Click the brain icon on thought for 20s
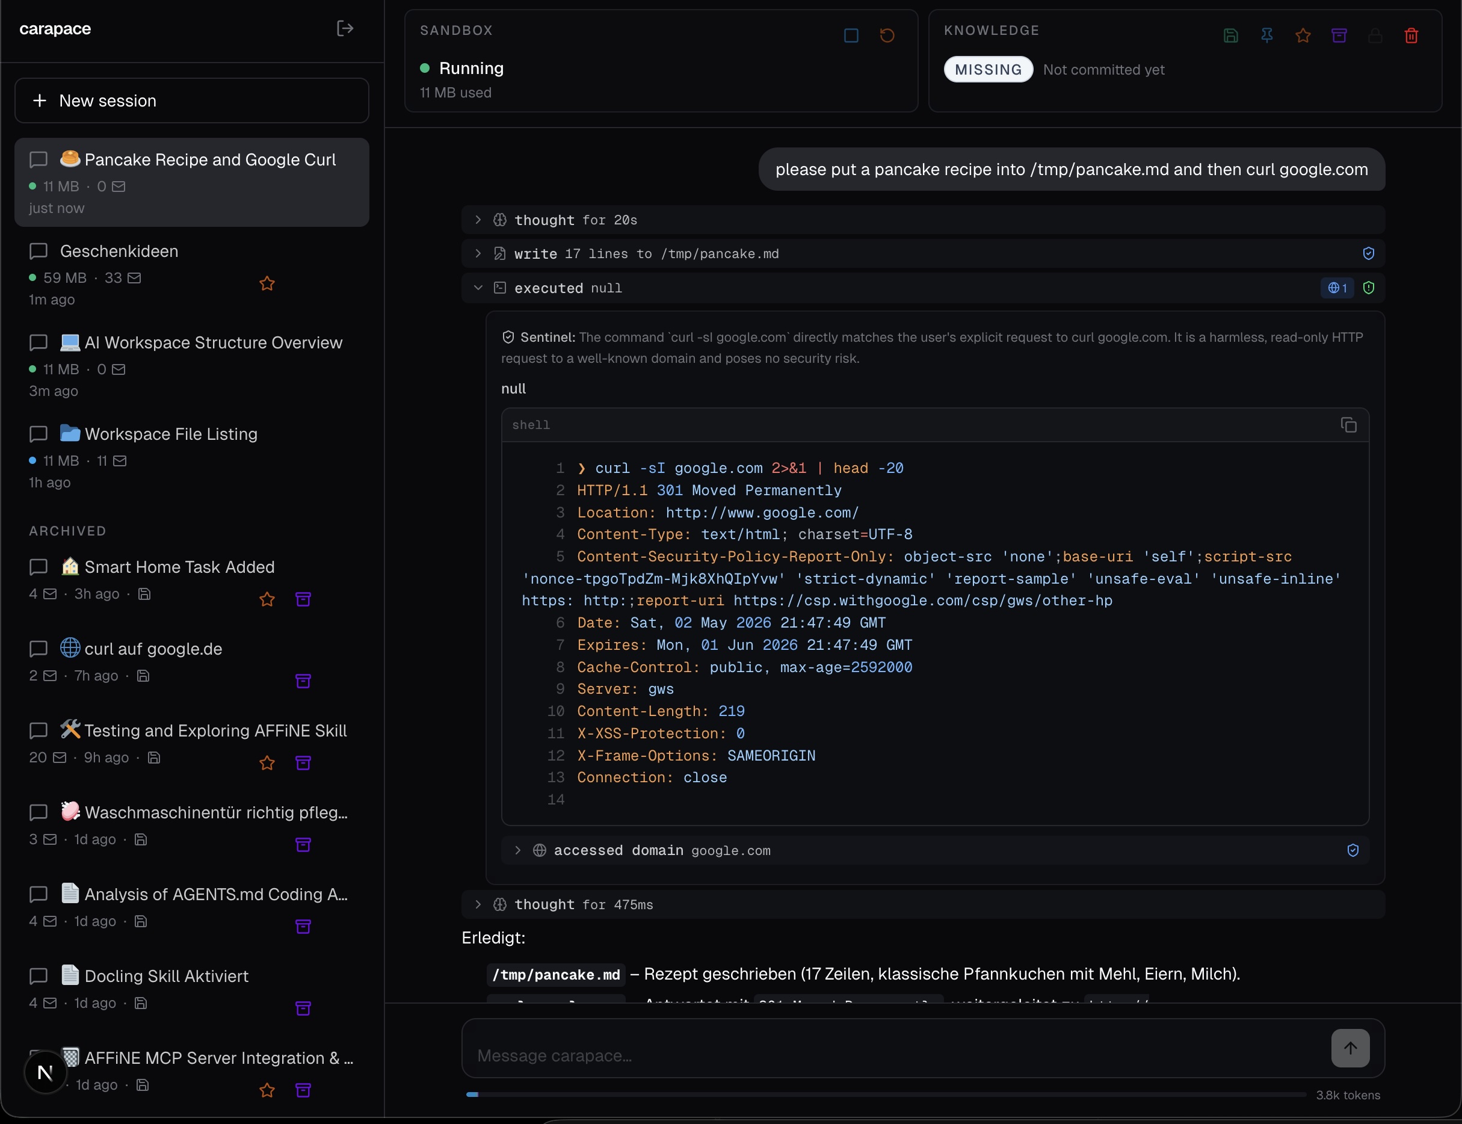The width and height of the screenshot is (1462, 1124). pos(499,220)
